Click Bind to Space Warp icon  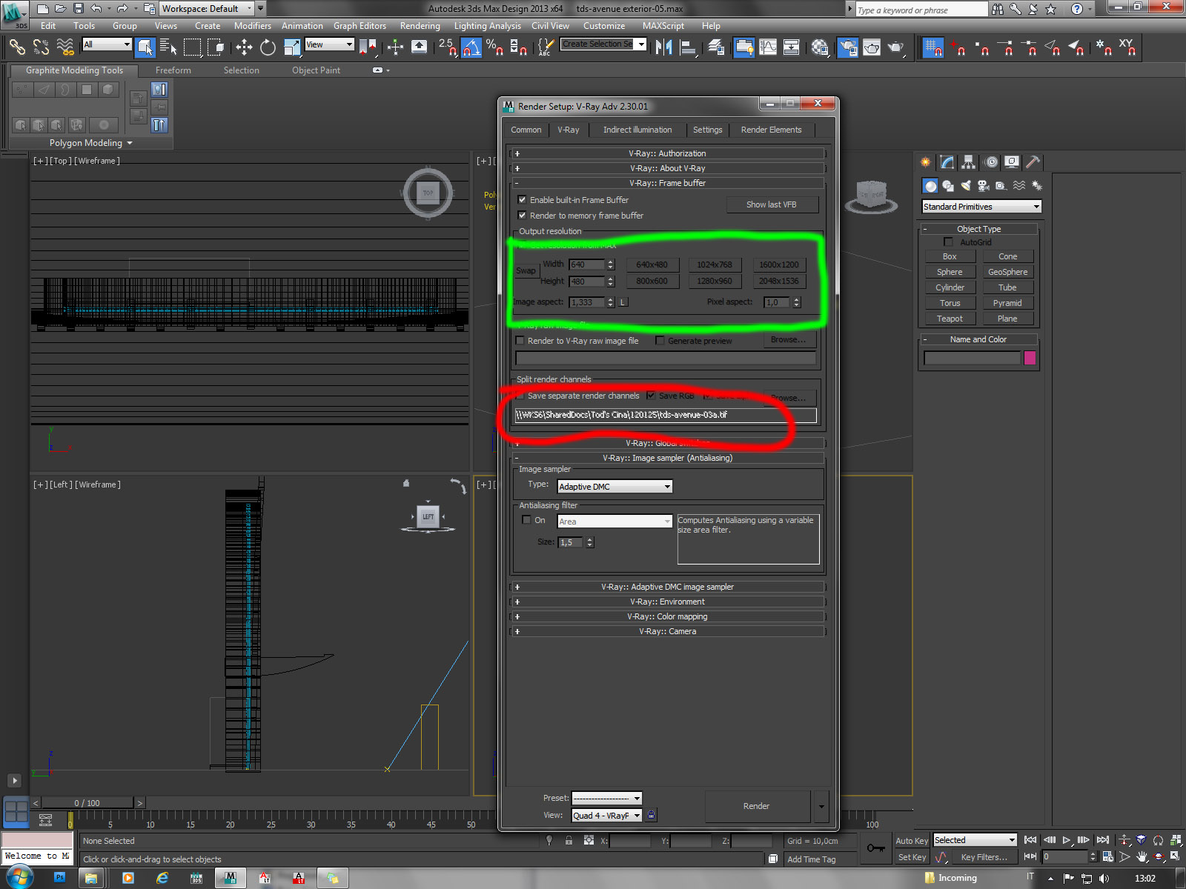[x=65, y=47]
